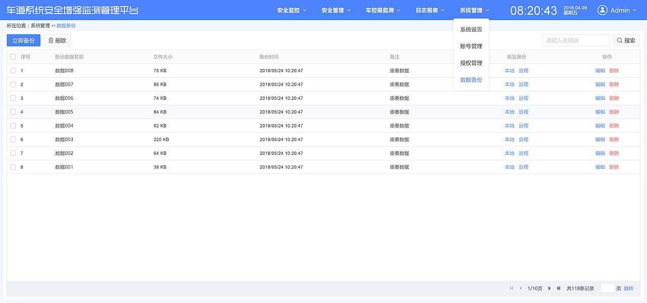Click the 备注 column header
The width and height of the screenshot is (647, 303).
click(394, 57)
